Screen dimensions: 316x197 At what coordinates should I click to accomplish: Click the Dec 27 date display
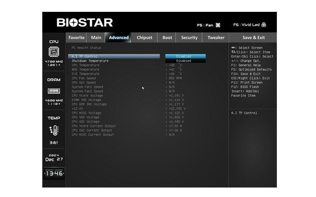click(x=54, y=160)
